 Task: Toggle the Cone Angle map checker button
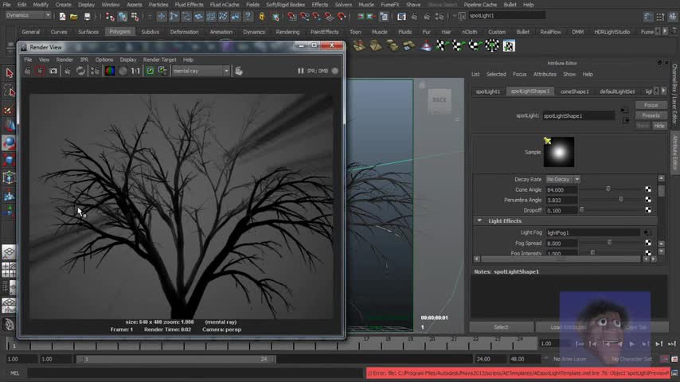coord(648,189)
